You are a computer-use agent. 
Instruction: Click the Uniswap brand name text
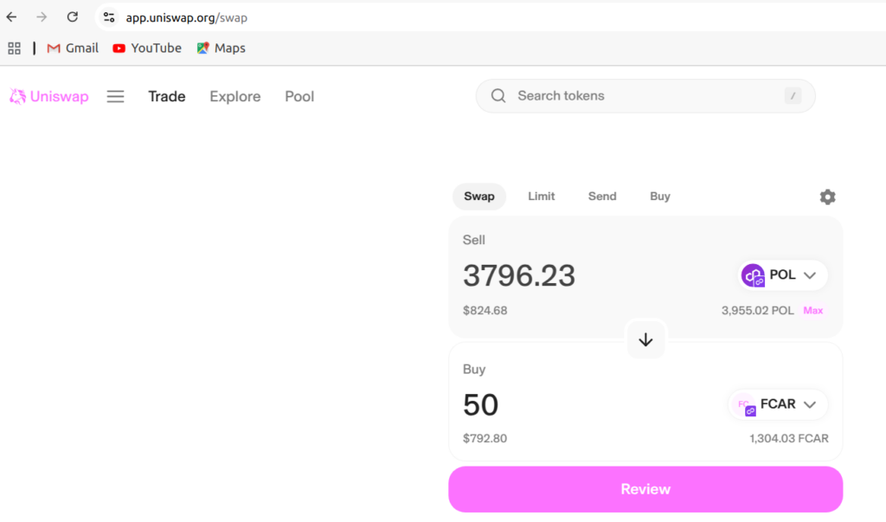coord(60,97)
